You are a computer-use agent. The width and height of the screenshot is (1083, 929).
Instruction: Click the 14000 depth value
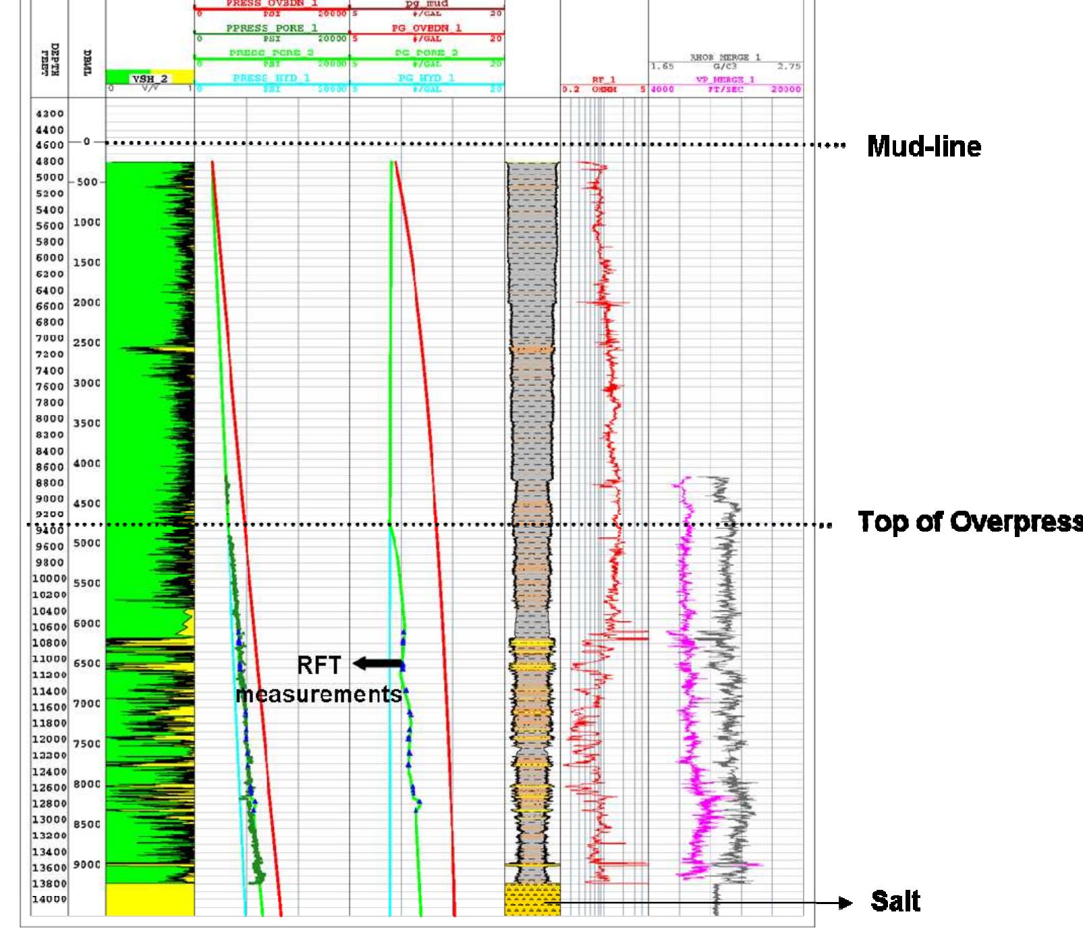(50, 899)
